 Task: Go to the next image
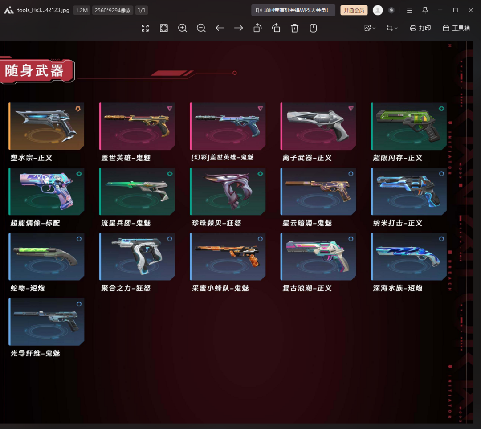tap(239, 28)
